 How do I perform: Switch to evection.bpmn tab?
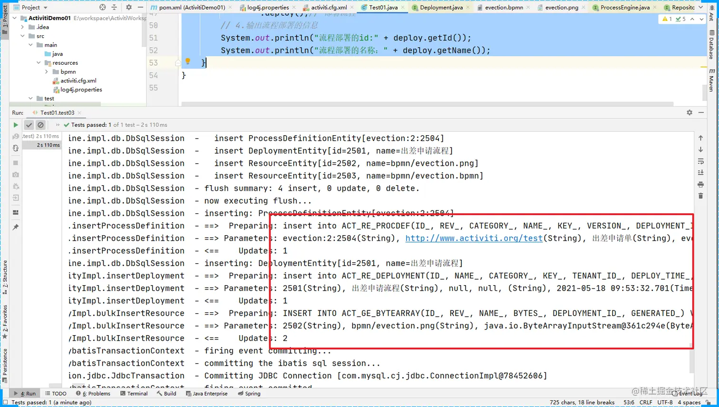(503, 8)
